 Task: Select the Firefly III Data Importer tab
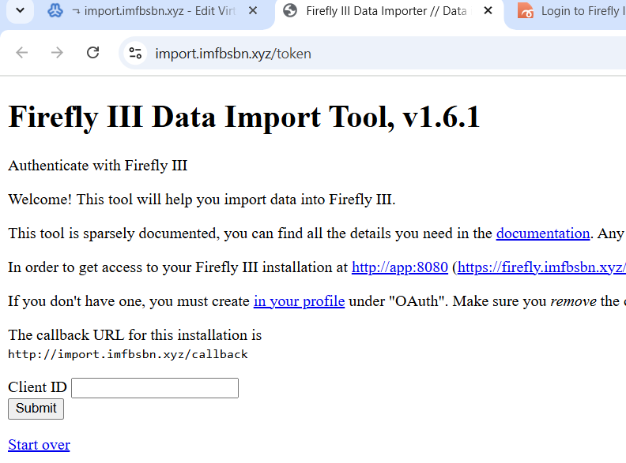coord(386,12)
